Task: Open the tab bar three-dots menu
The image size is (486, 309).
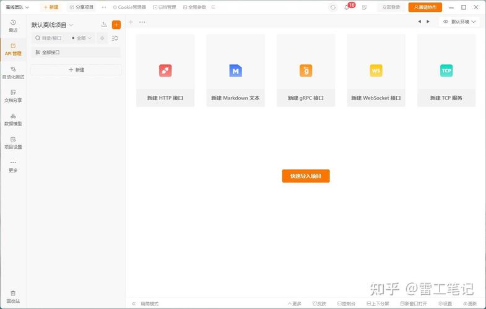Action: [x=142, y=22]
